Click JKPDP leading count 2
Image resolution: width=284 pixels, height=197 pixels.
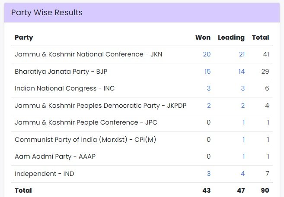243,106
